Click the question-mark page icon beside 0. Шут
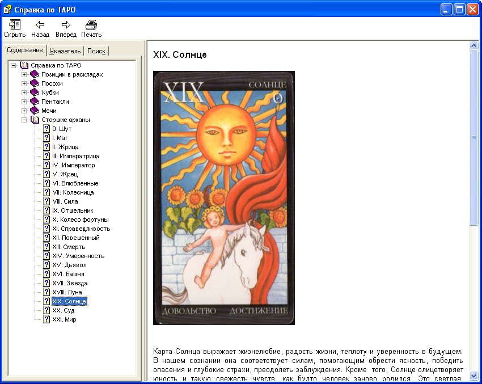 (x=46, y=129)
